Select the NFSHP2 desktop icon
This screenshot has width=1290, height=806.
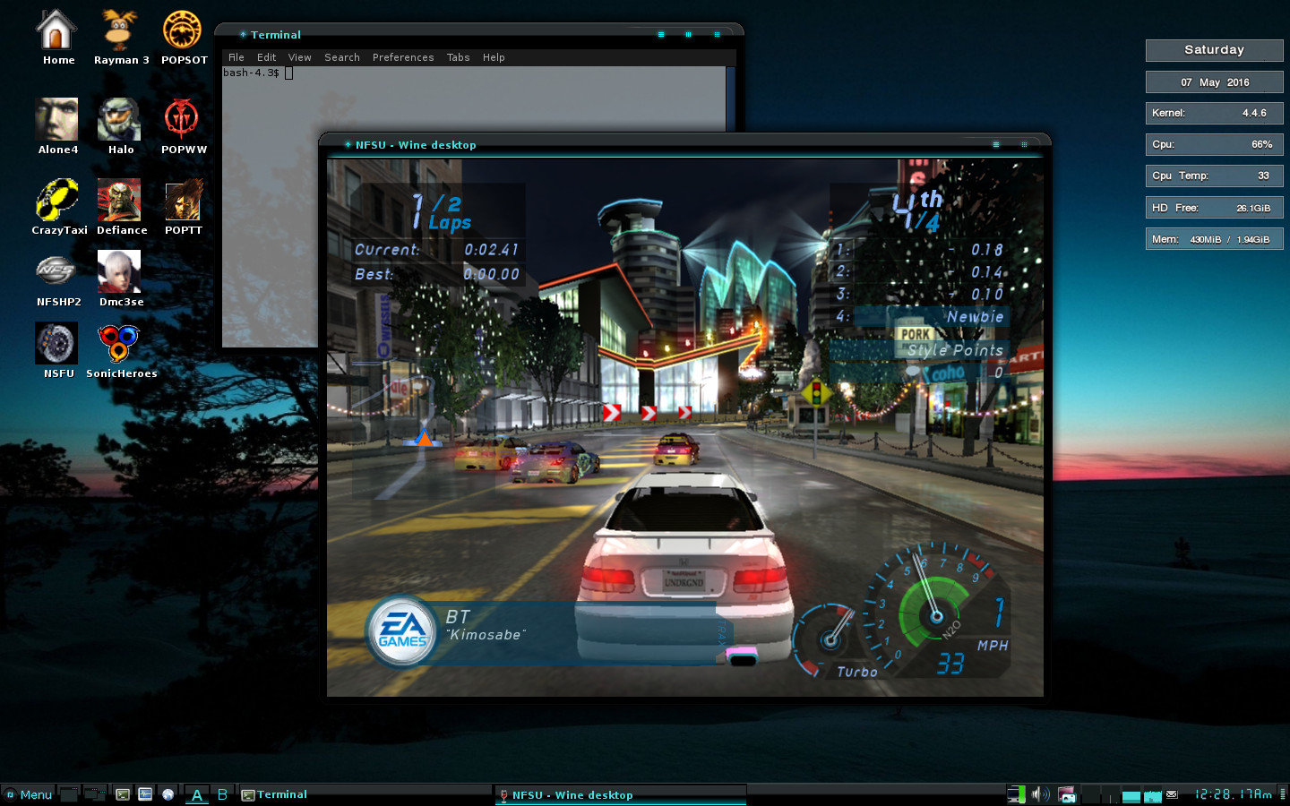click(x=57, y=279)
